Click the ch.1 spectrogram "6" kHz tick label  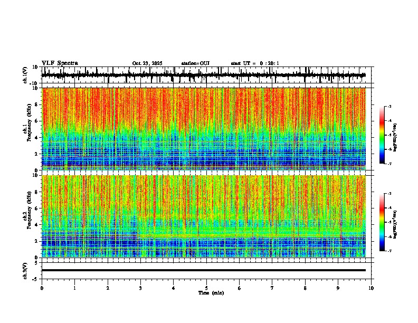36,121
